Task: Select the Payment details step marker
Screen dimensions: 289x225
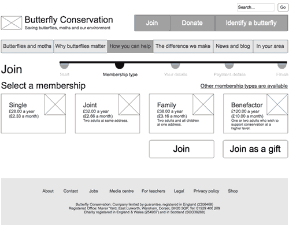Action: pos(229,66)
